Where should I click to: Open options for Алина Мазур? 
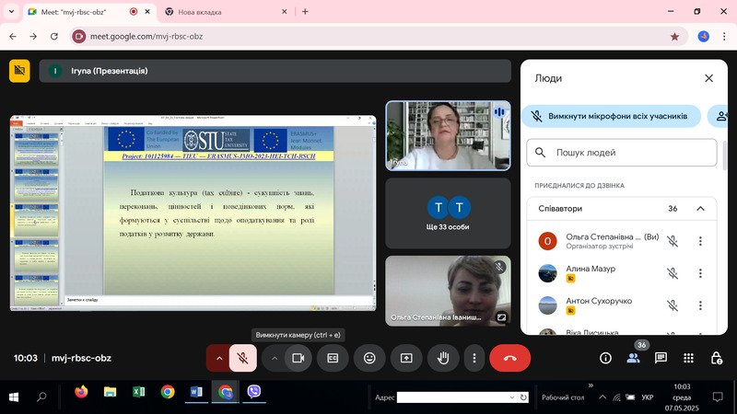pyautogui.click(x=700, y=273)
